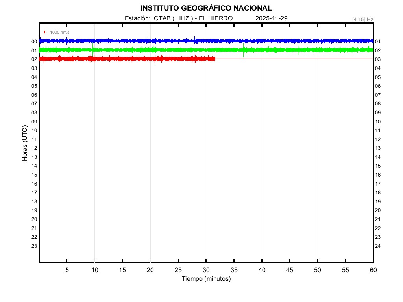Click the red amplitude scale bar marker
The width and height of the screenshot is (403, 302).
44,32
